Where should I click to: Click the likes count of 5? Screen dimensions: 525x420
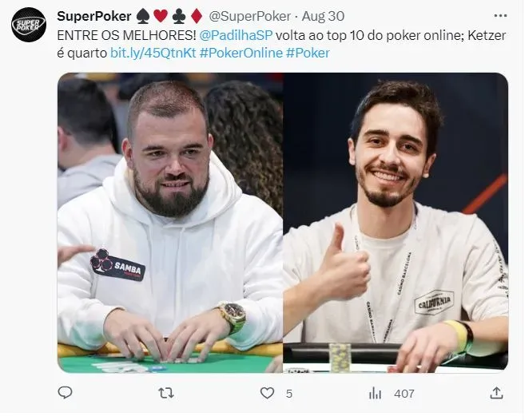coord(289,394)
